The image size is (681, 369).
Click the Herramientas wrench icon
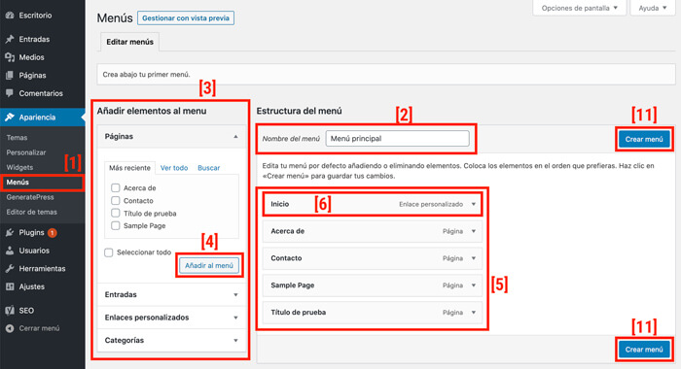(x=10, y=269)
